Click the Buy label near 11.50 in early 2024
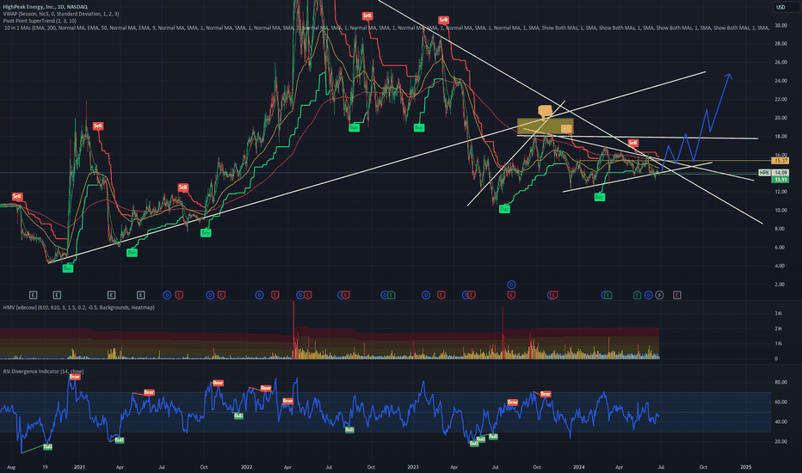 (x=600, y=196)
